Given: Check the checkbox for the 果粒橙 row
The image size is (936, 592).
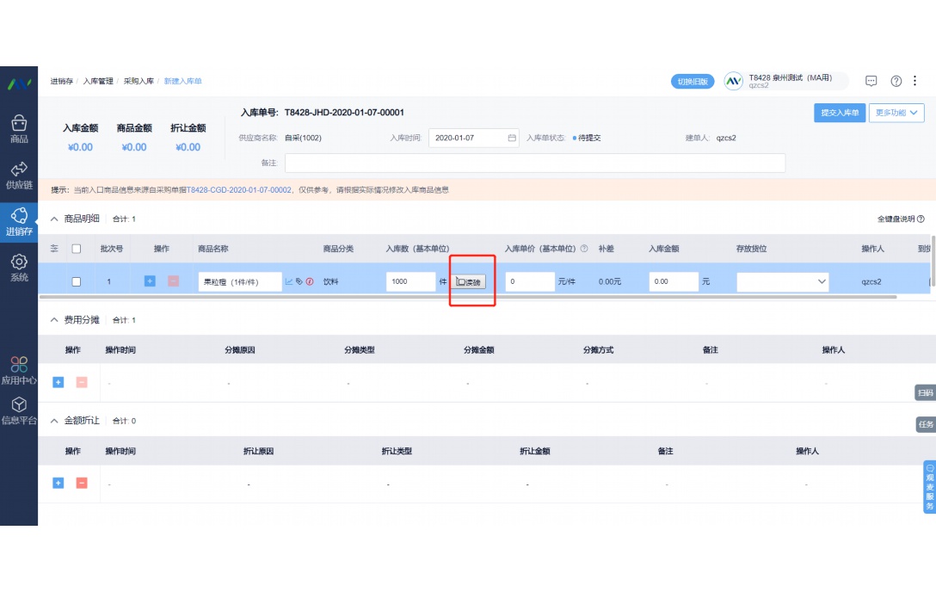Looking at the screenshot, I should pos(76,281).
